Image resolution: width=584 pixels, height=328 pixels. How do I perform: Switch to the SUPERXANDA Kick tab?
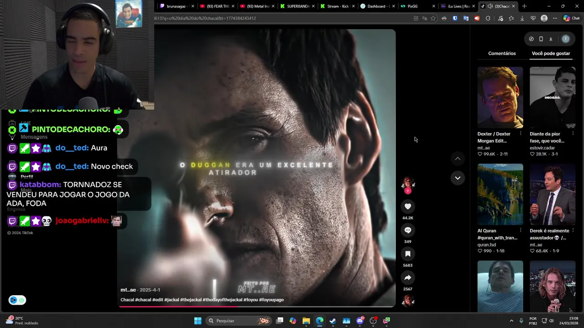tap(296, 6)
